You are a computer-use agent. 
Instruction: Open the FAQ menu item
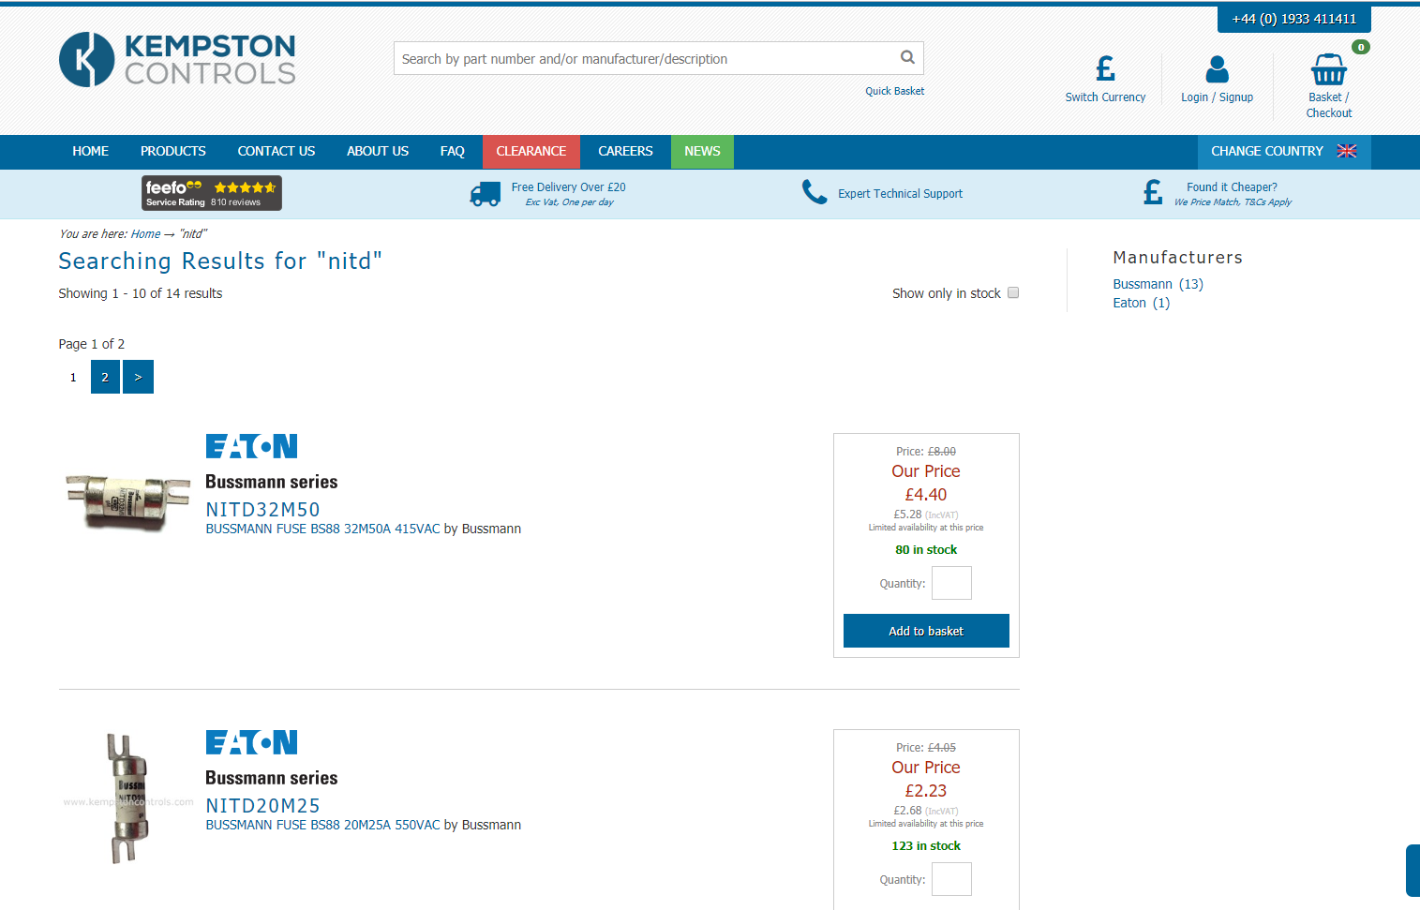453,151
